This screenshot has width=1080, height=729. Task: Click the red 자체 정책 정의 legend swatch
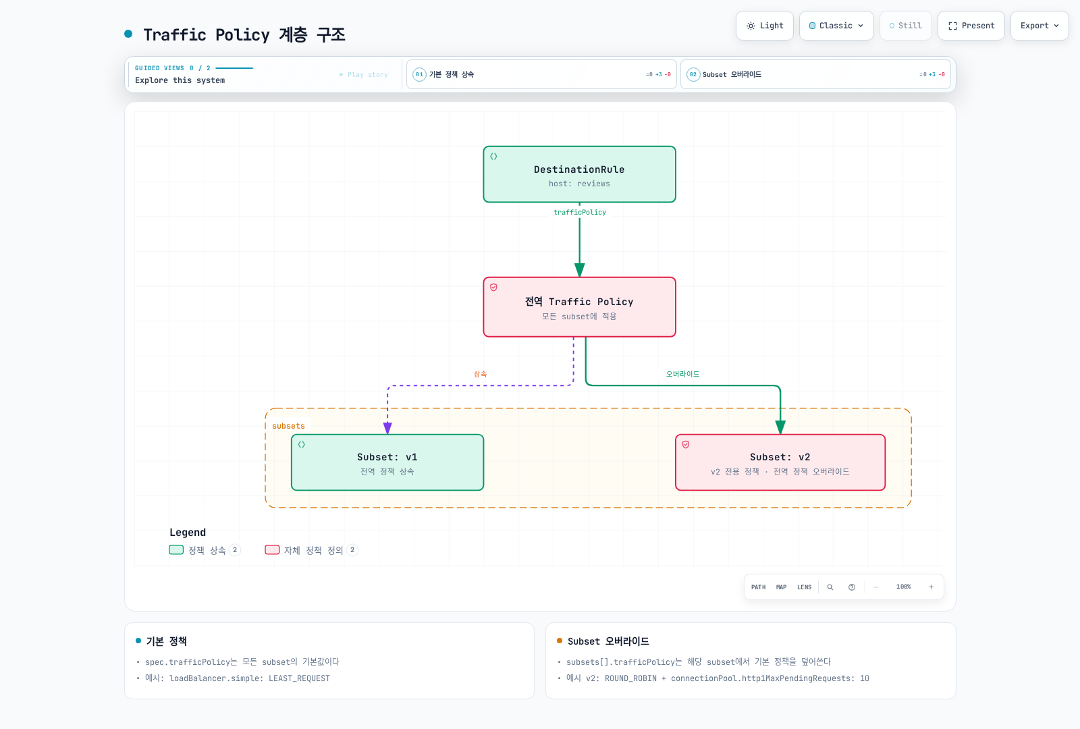pyautogui.click(x=272, y=550)
